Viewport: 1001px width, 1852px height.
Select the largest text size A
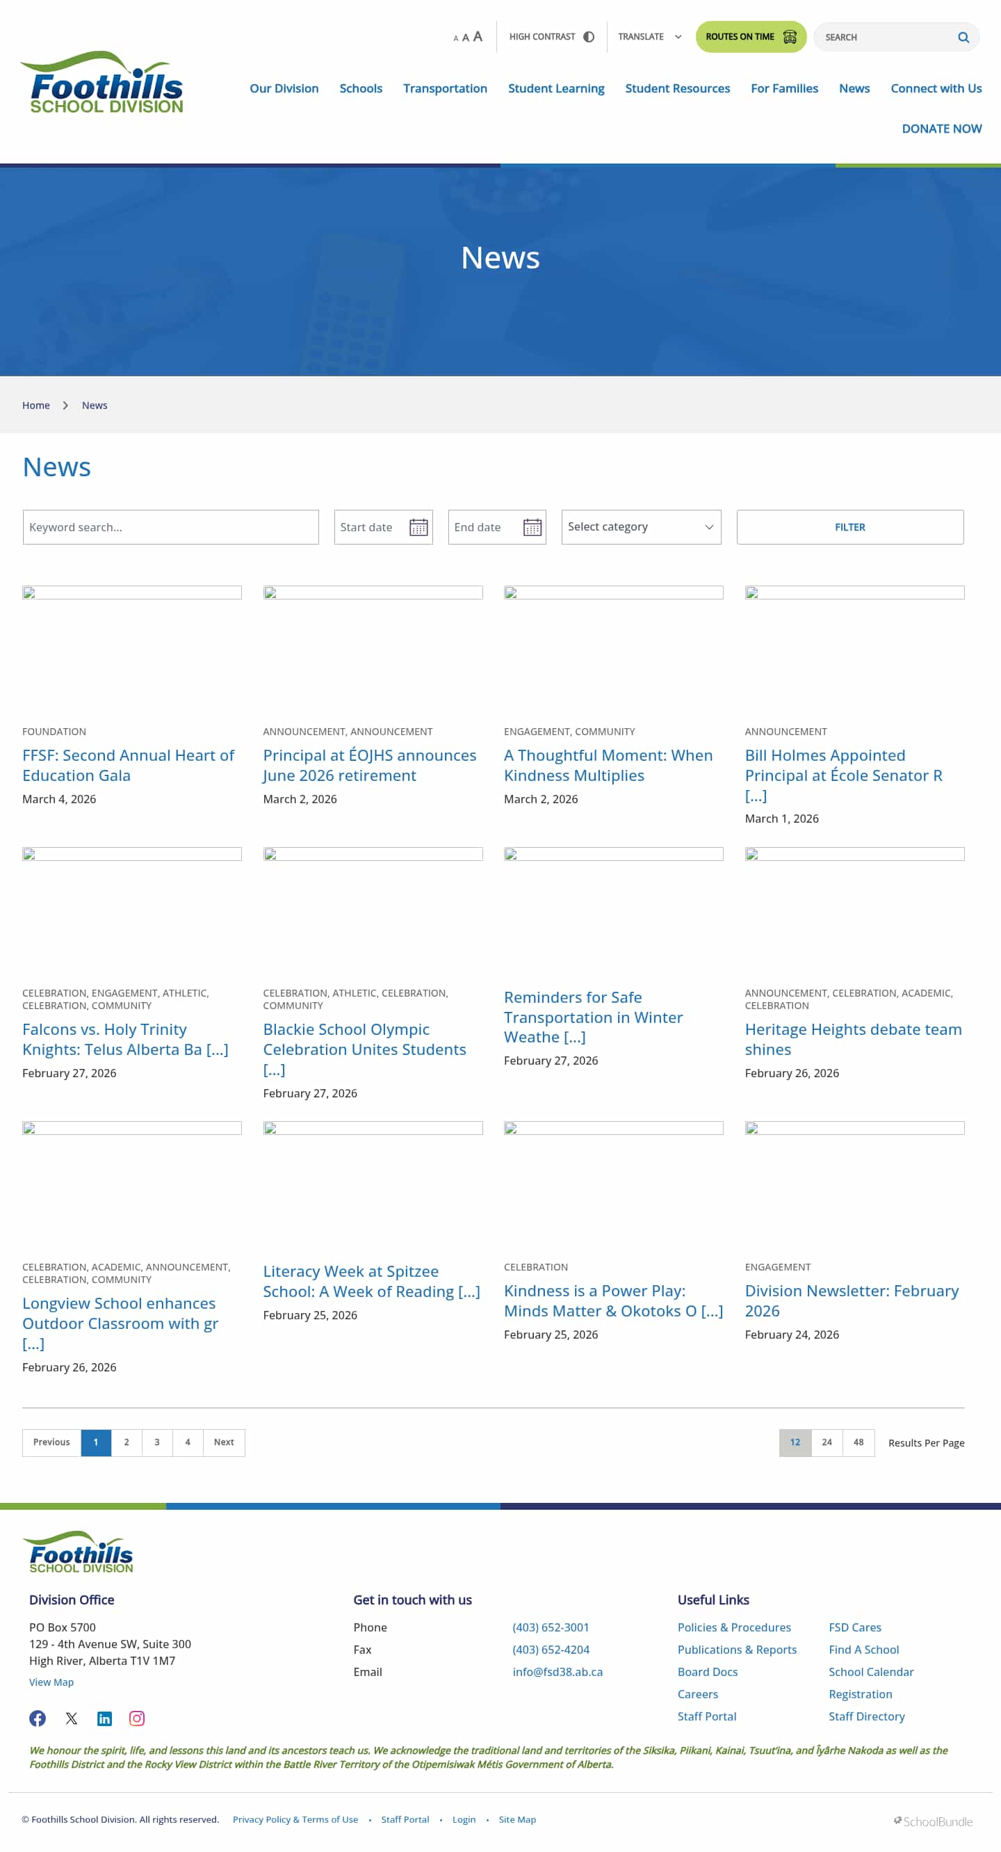click(478, 37)
